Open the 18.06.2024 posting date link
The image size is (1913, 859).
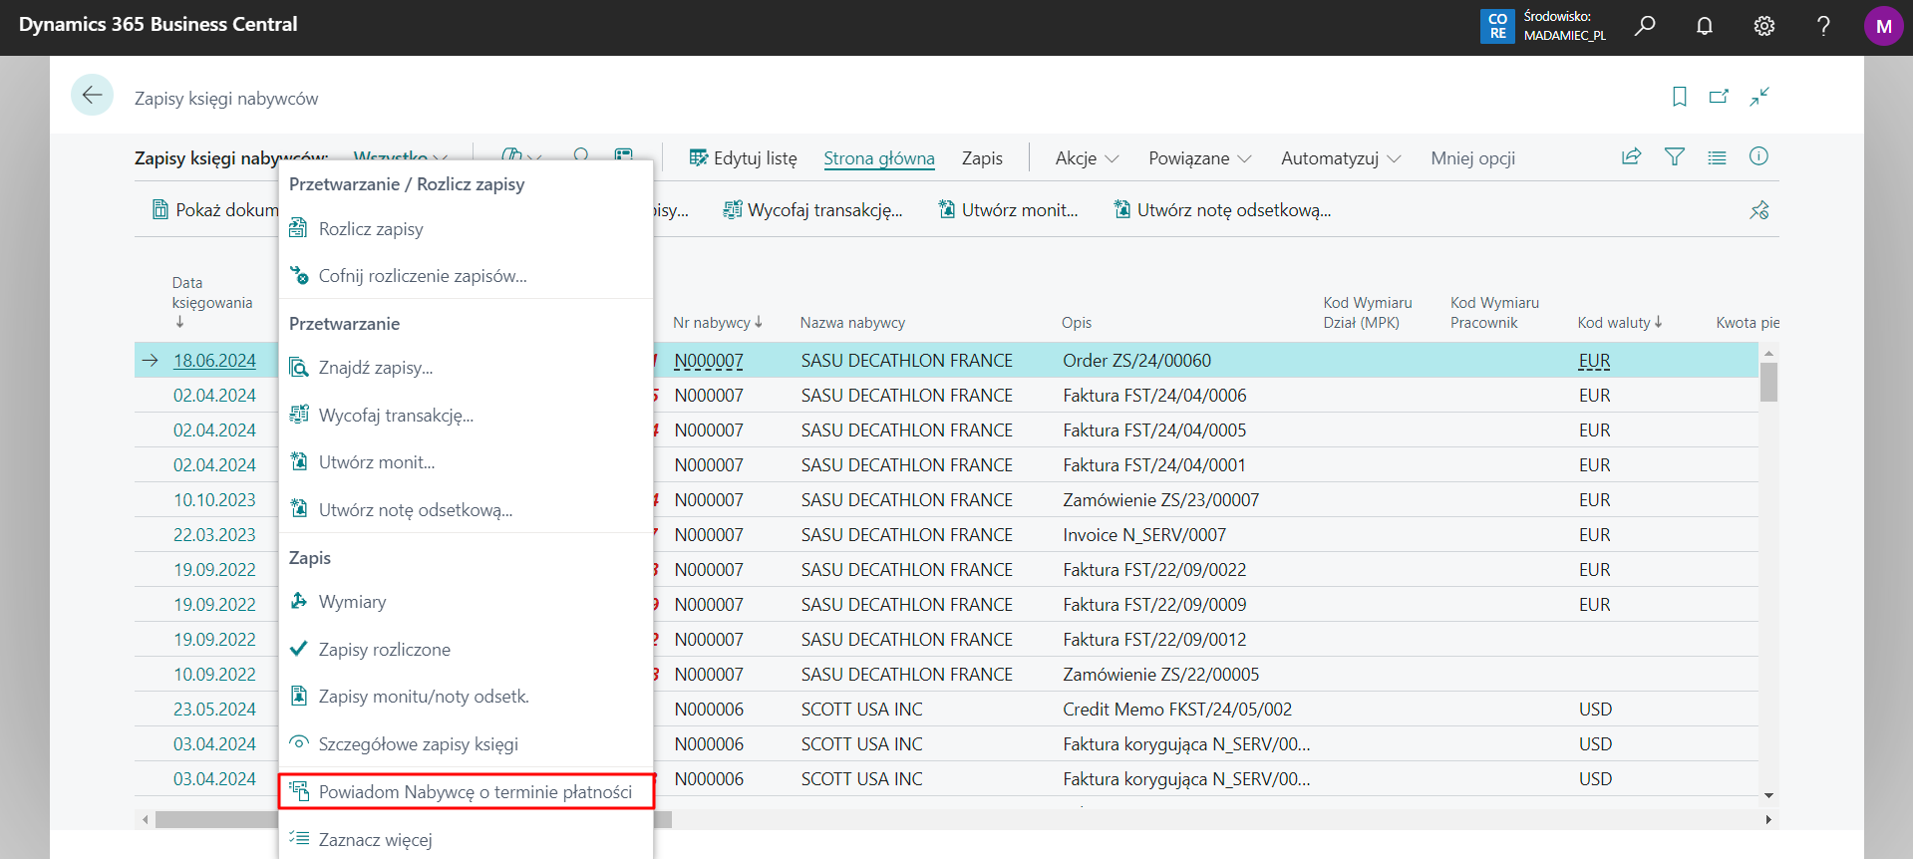(x=214, y=361)
